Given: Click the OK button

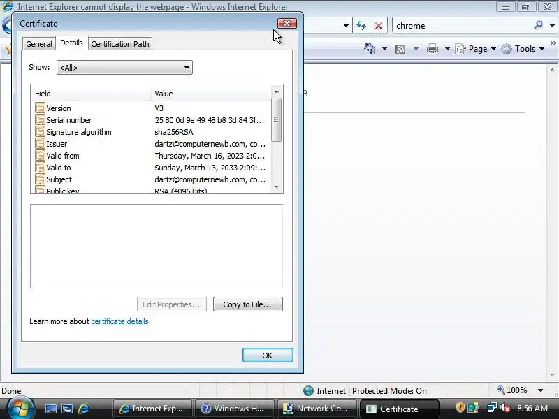Looking at the screenshot, I should point(268,355).
